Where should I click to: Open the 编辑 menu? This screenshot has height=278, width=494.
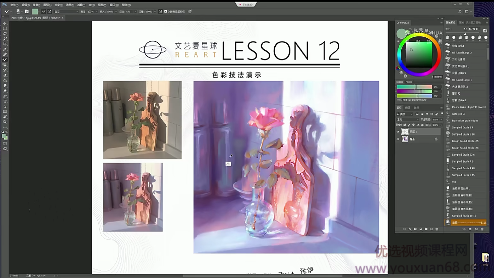26,5
